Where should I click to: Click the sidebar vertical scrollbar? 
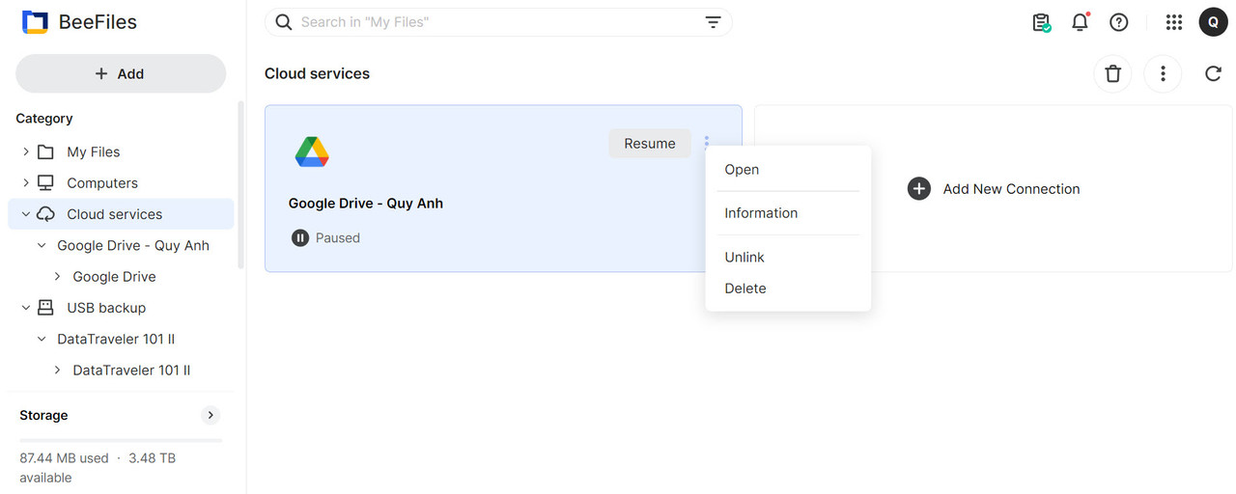tap(240, 185)
